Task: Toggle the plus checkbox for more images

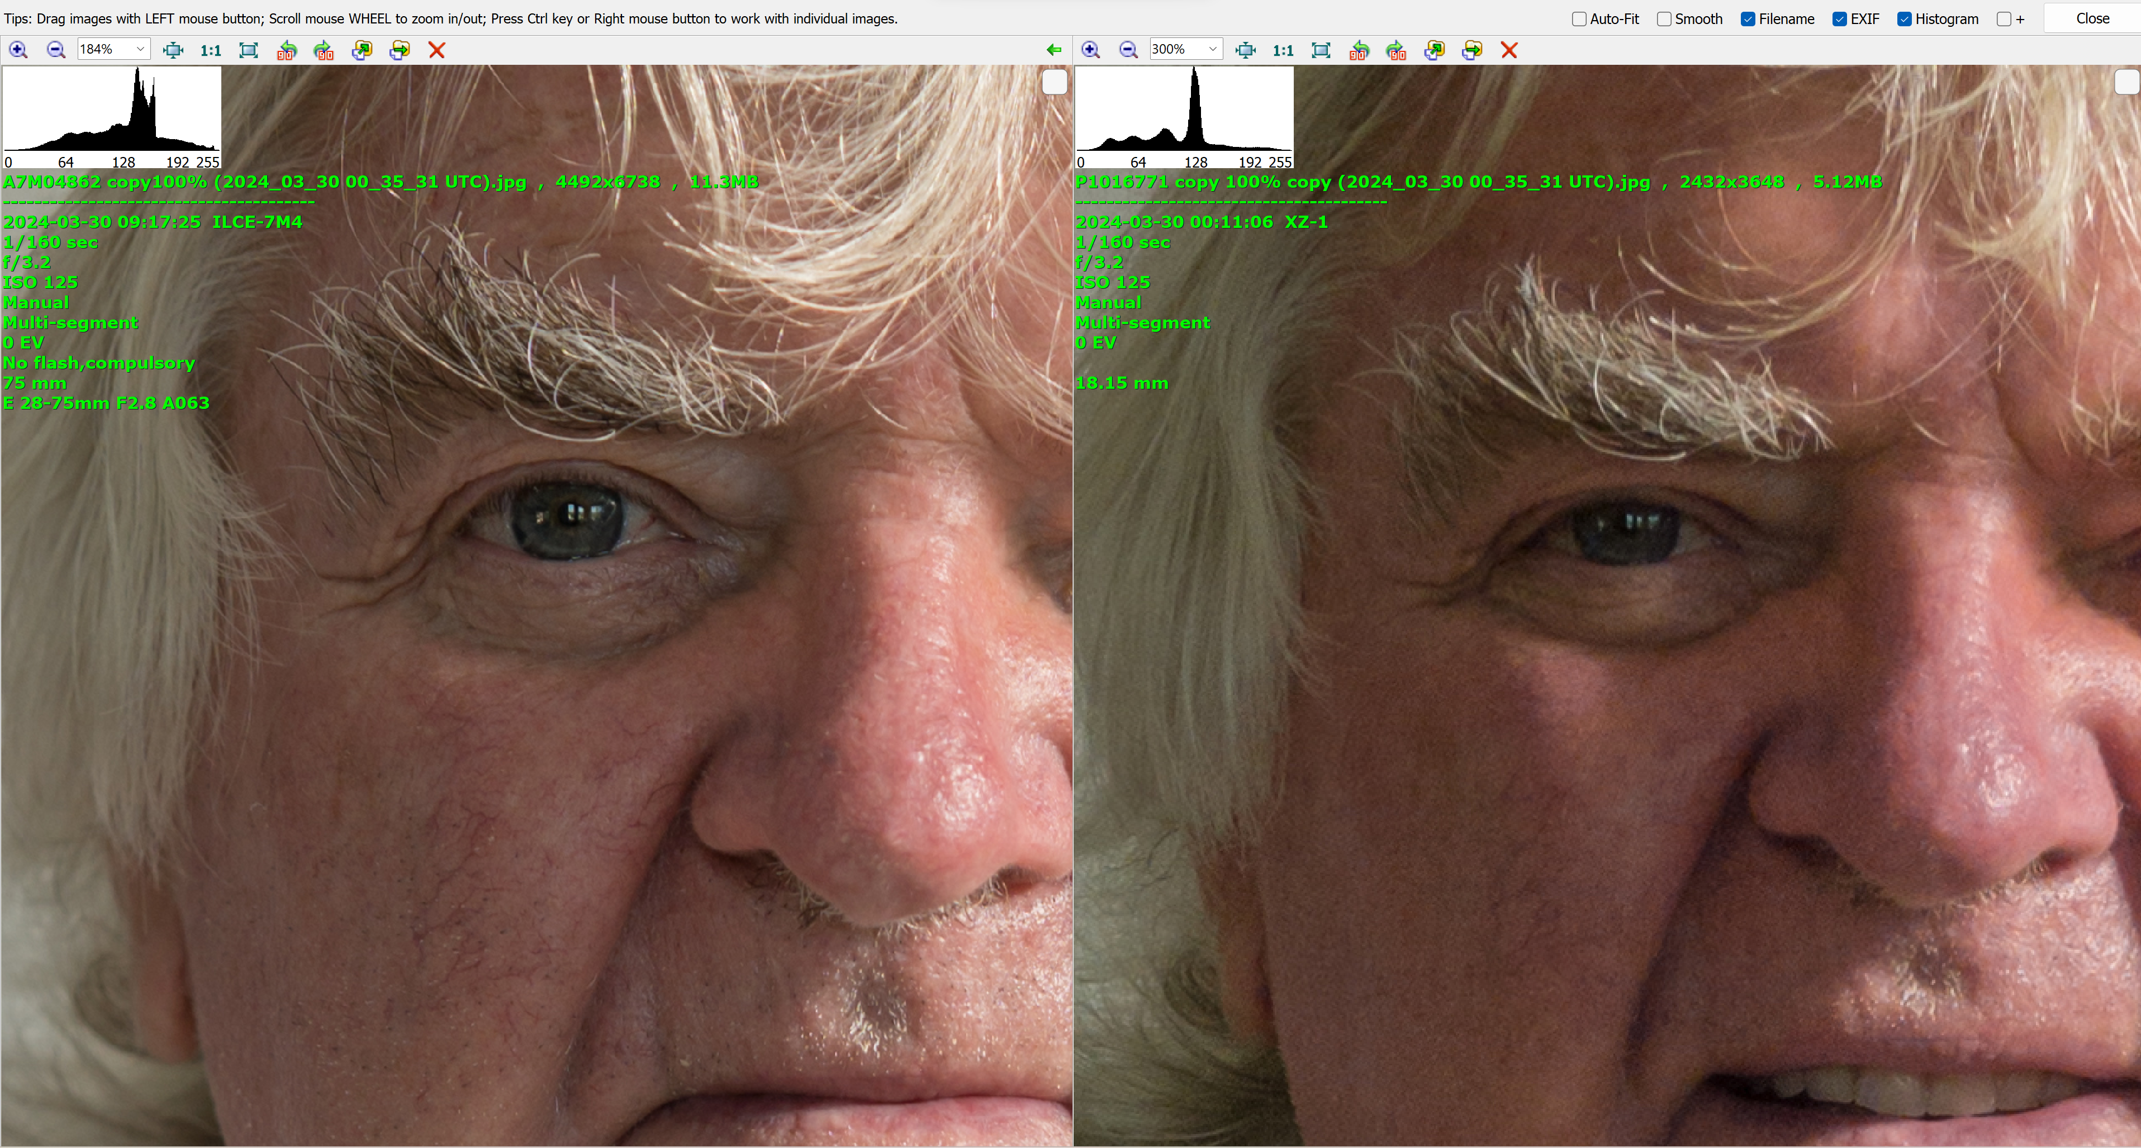Action: [x=2004, y=19]
